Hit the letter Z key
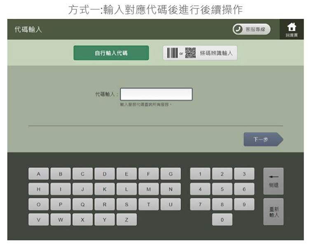309x245 pixels. (x=126, y=220)
